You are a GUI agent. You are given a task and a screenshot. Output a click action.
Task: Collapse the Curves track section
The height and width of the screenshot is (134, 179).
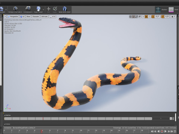5,124
